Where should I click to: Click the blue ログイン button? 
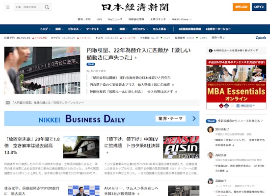point(259,7)
